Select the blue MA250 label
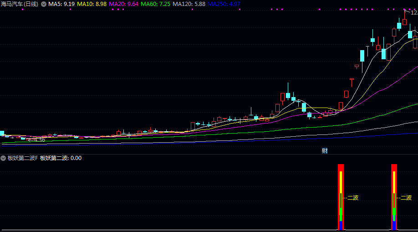Image resolution: width=418 pixels, height=232 pixels. (224, 4)
